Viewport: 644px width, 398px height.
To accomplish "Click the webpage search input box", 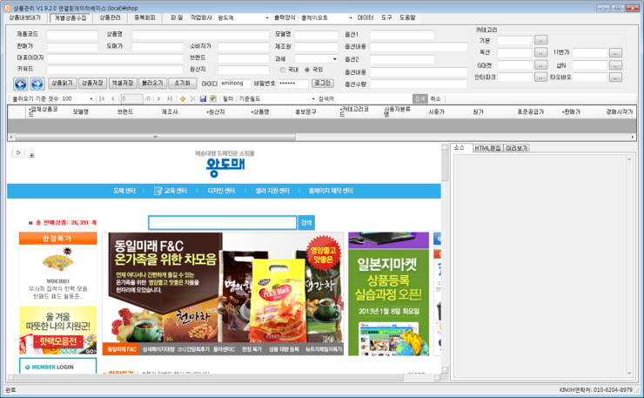I will pyautogui.click(x=222, y=223).
